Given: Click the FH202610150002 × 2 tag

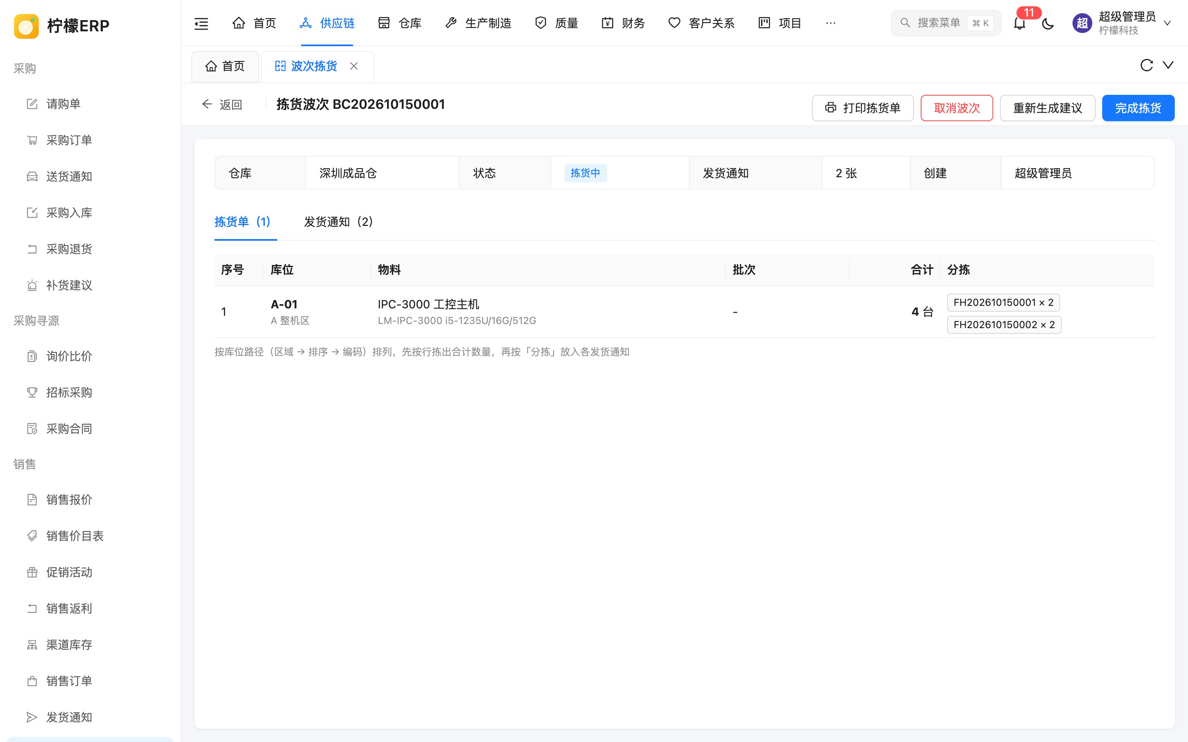Looking at the screenshot, I should coord(1004,325).
